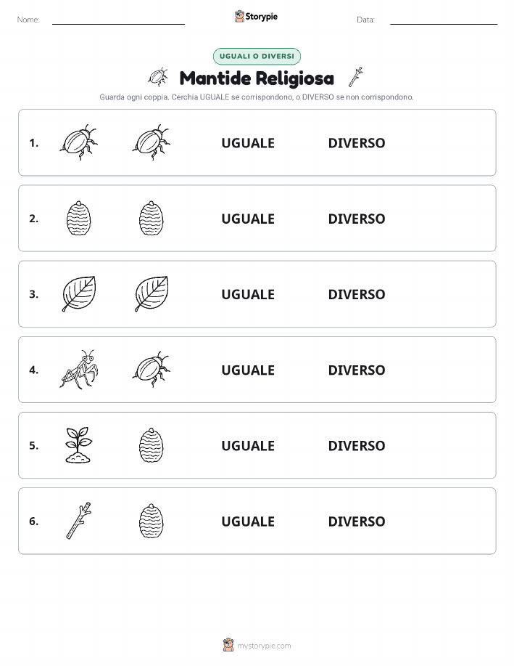Image resolution: width=514 pixels, height=666 pixels.
Task: Click the UGUALI O DIVERSI badge
Action: point(257,56)
